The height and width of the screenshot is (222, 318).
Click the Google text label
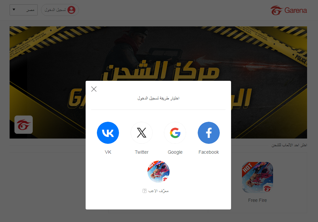click(175, 152)
